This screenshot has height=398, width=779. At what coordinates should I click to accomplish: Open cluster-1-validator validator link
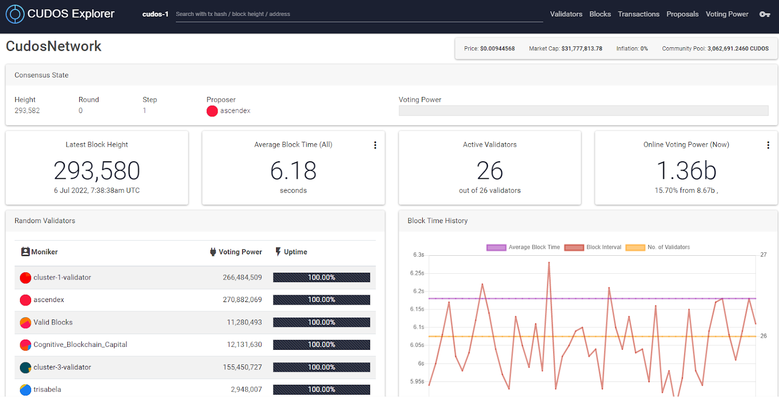pos(62,278)
